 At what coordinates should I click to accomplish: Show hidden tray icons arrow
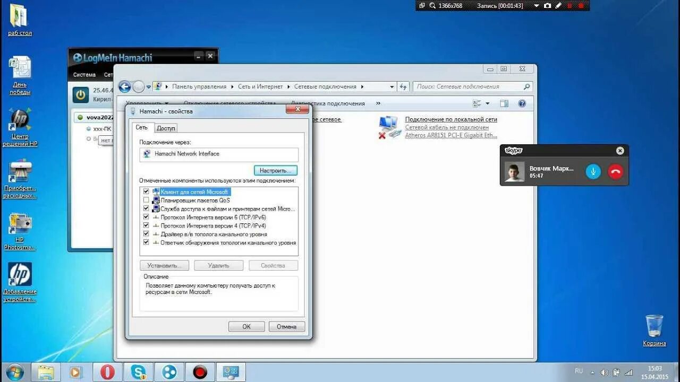click(593, 372)
